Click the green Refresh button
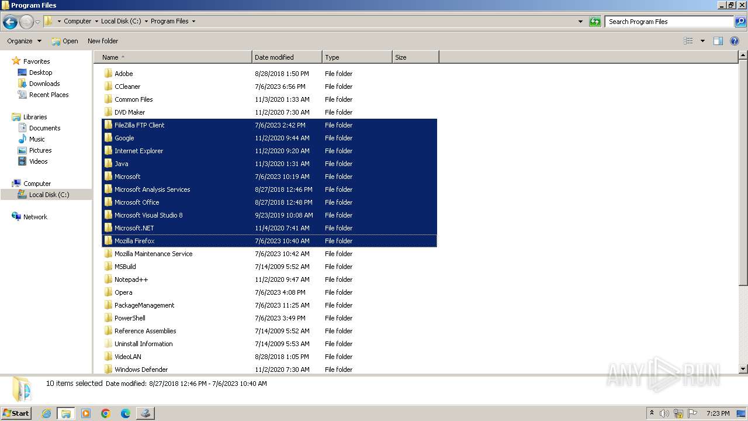Image resolution: width=748 pixels, height=421 pixels. [595, 22]
